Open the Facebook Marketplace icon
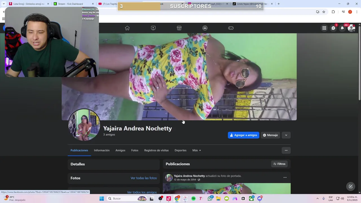The image size is (361, 203). (x=179, y=28)
